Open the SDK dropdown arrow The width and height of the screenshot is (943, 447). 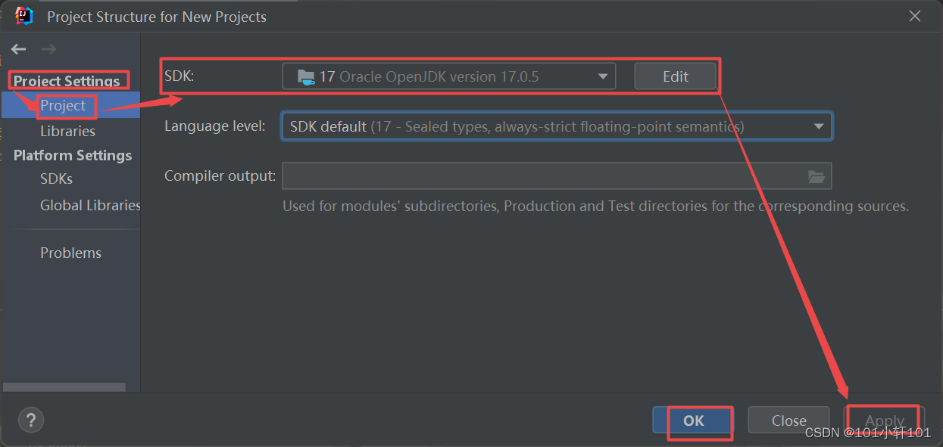tap(603, 76)
